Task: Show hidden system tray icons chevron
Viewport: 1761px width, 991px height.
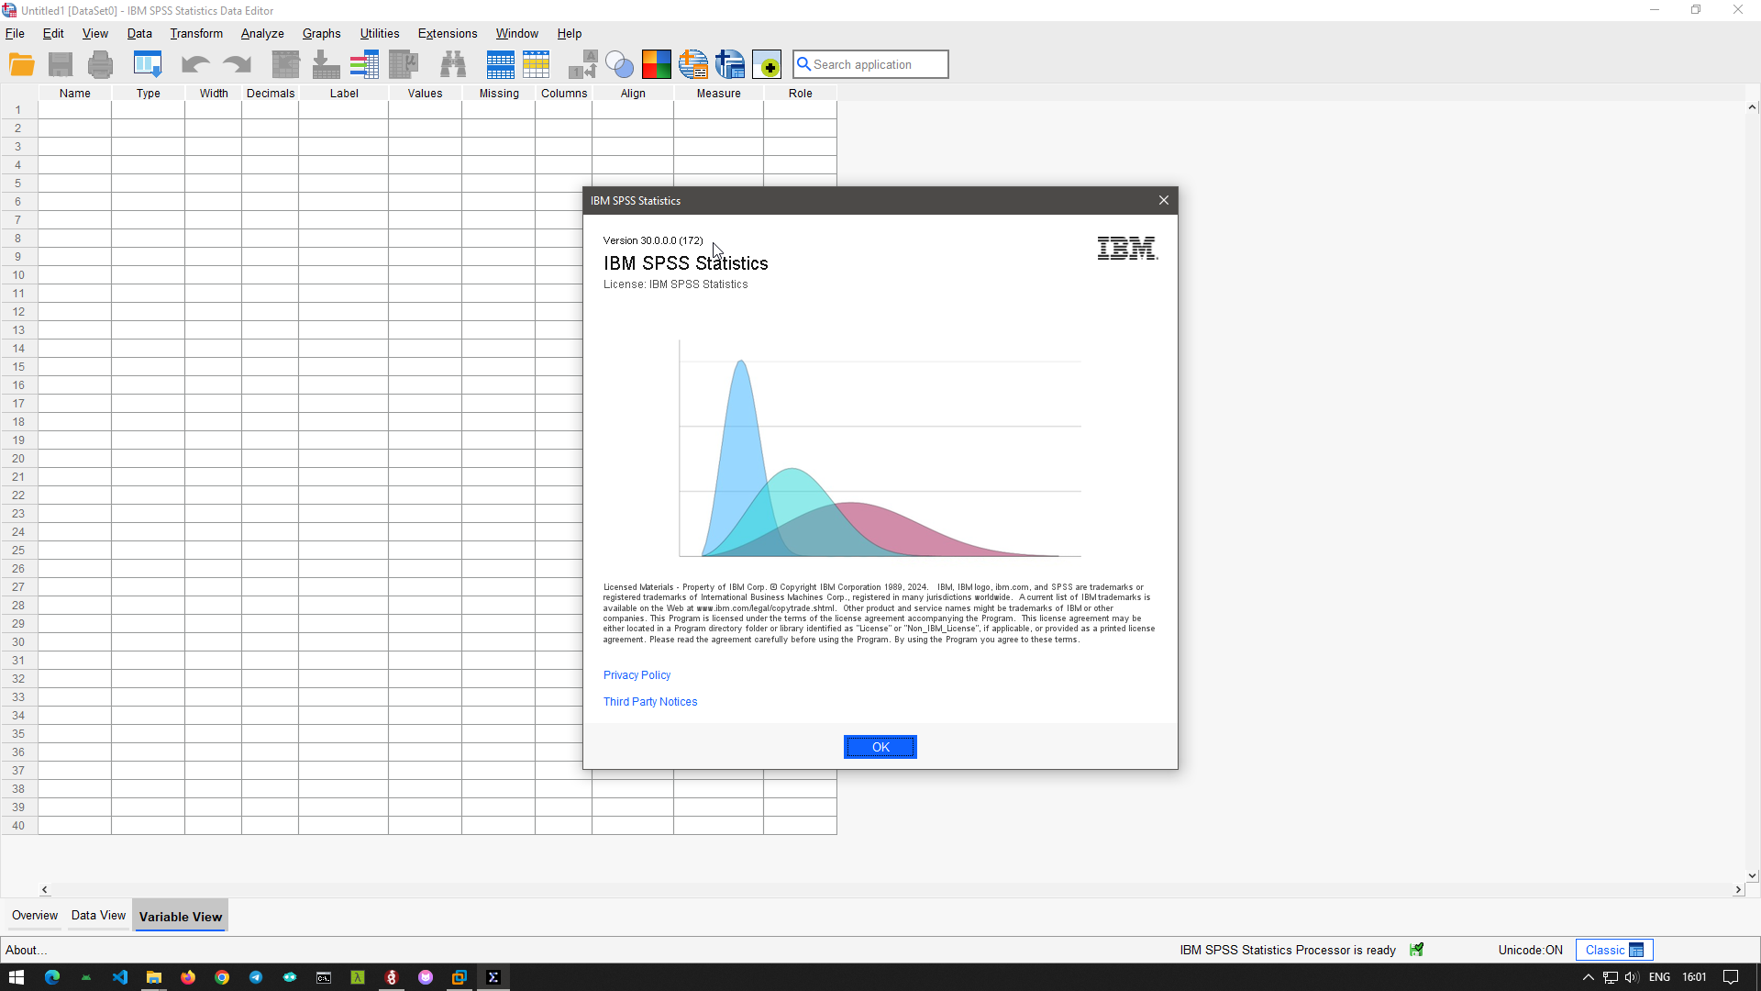Action: click(x=1589, y=977)
